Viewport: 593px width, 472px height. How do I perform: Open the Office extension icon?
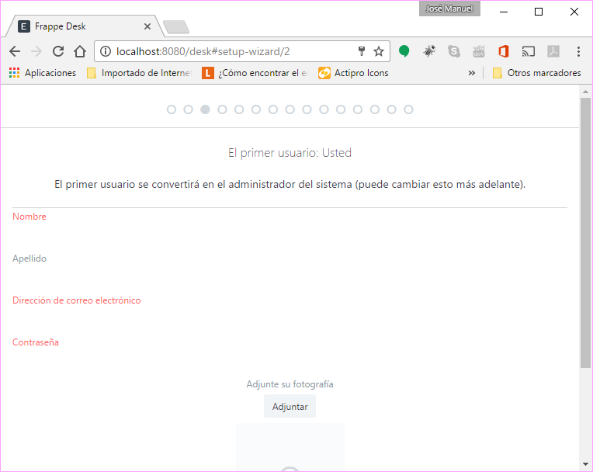[503, 51]
